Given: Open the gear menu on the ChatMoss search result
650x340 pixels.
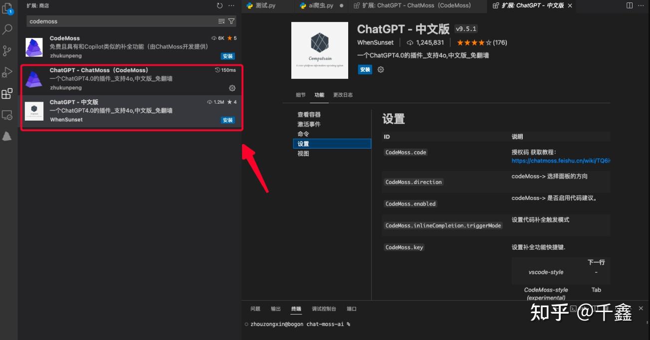Looking at the screenshot, I should coord(232,87).
